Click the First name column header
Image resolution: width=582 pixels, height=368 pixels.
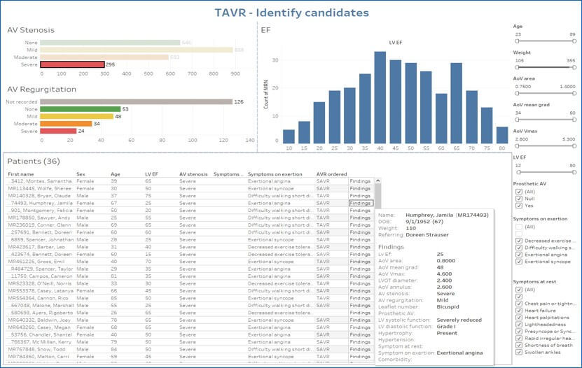point(21,174)
